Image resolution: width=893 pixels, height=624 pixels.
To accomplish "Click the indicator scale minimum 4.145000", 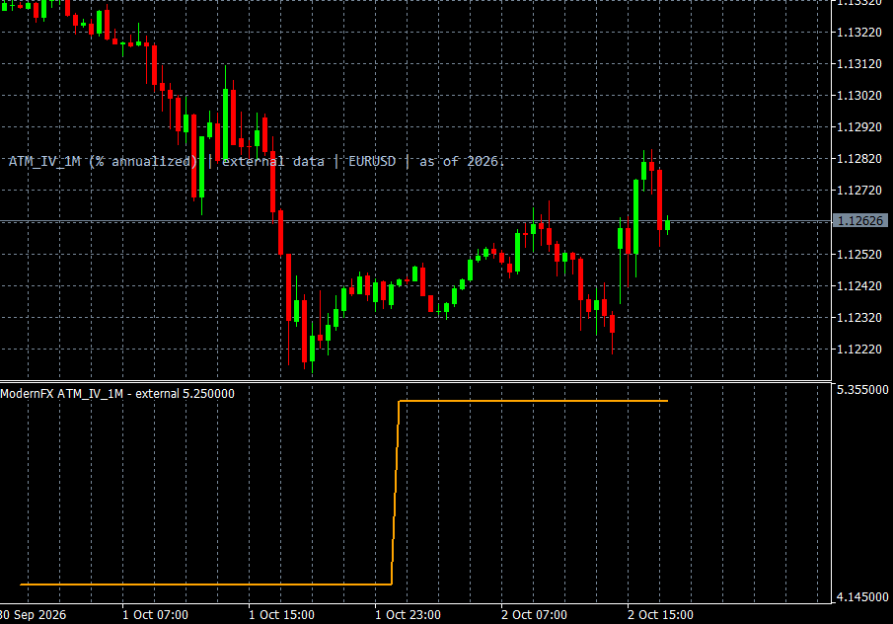I will click(862, 597).
